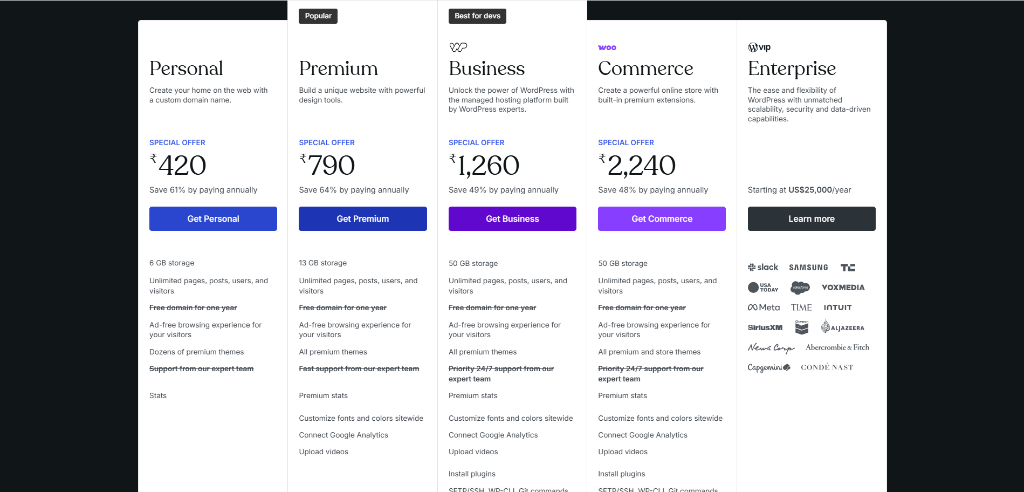
Task: Click the WP Cloud logo above Business
Action: tap(458, 47)
